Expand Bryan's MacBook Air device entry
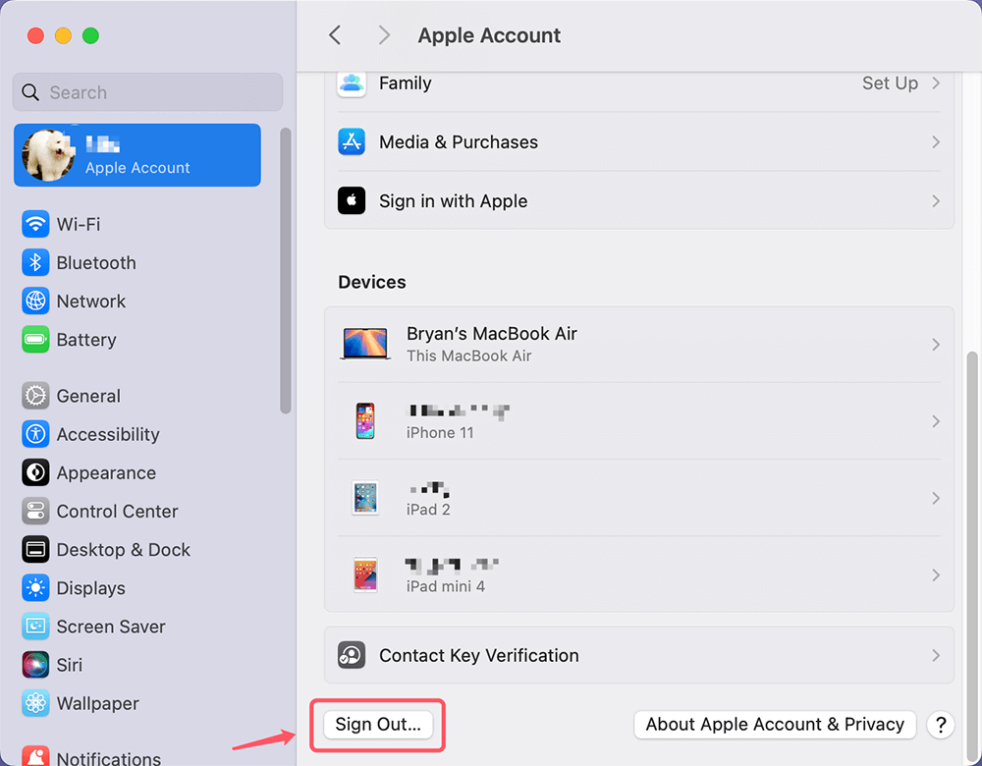982x766 pixels. click(638, 344)
